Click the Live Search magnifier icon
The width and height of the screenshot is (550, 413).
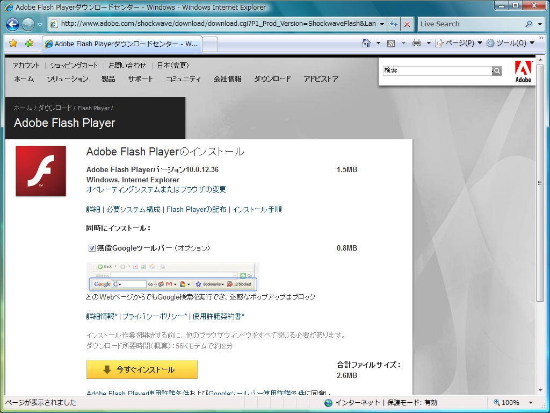[529, 24]
